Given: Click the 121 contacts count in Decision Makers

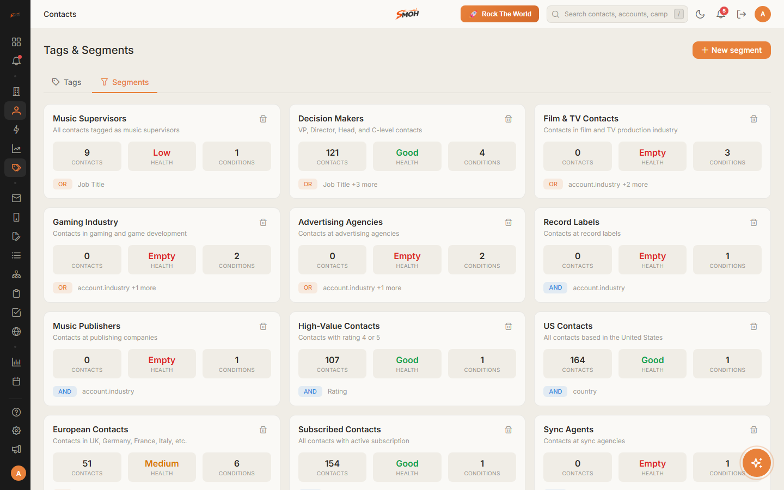Looking at the screenshot, I should click(332, 156).
